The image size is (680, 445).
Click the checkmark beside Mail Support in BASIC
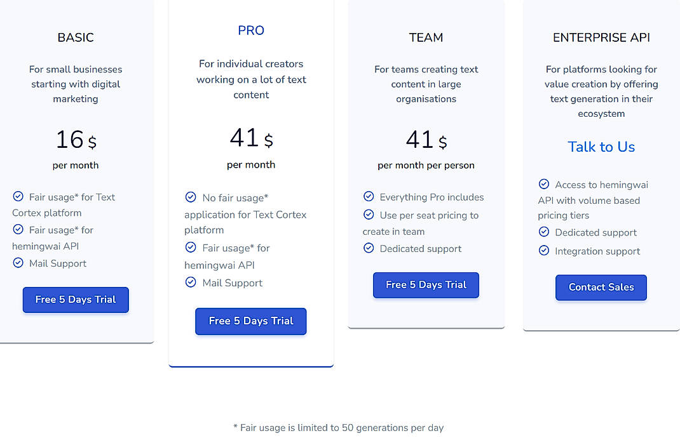(x=18, y=263)
